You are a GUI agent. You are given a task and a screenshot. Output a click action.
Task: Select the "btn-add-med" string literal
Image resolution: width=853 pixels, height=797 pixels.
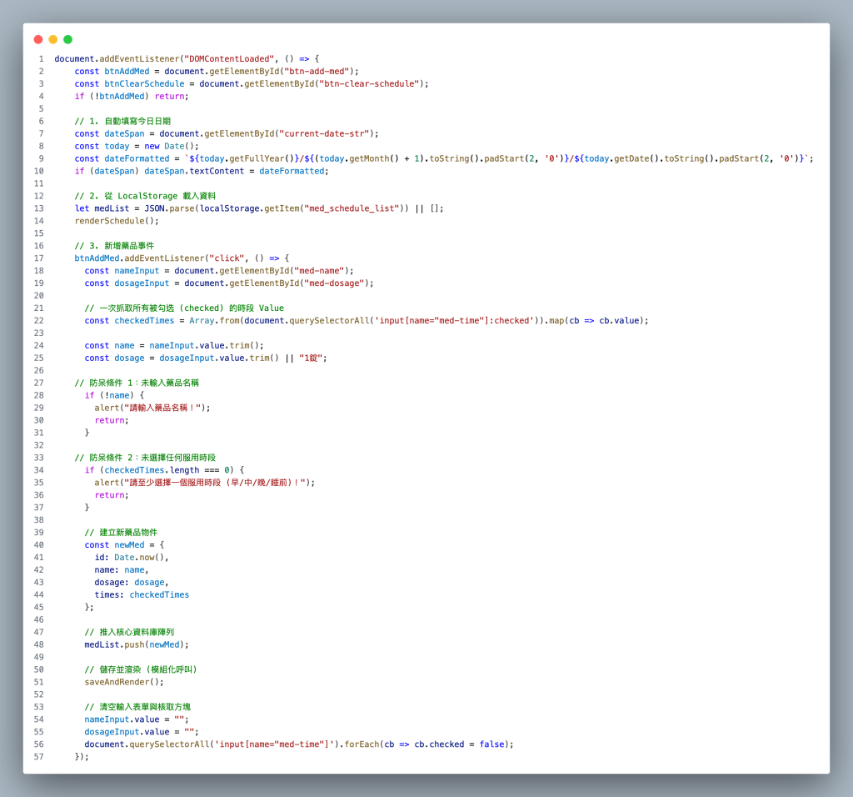[x=317, y=72]
